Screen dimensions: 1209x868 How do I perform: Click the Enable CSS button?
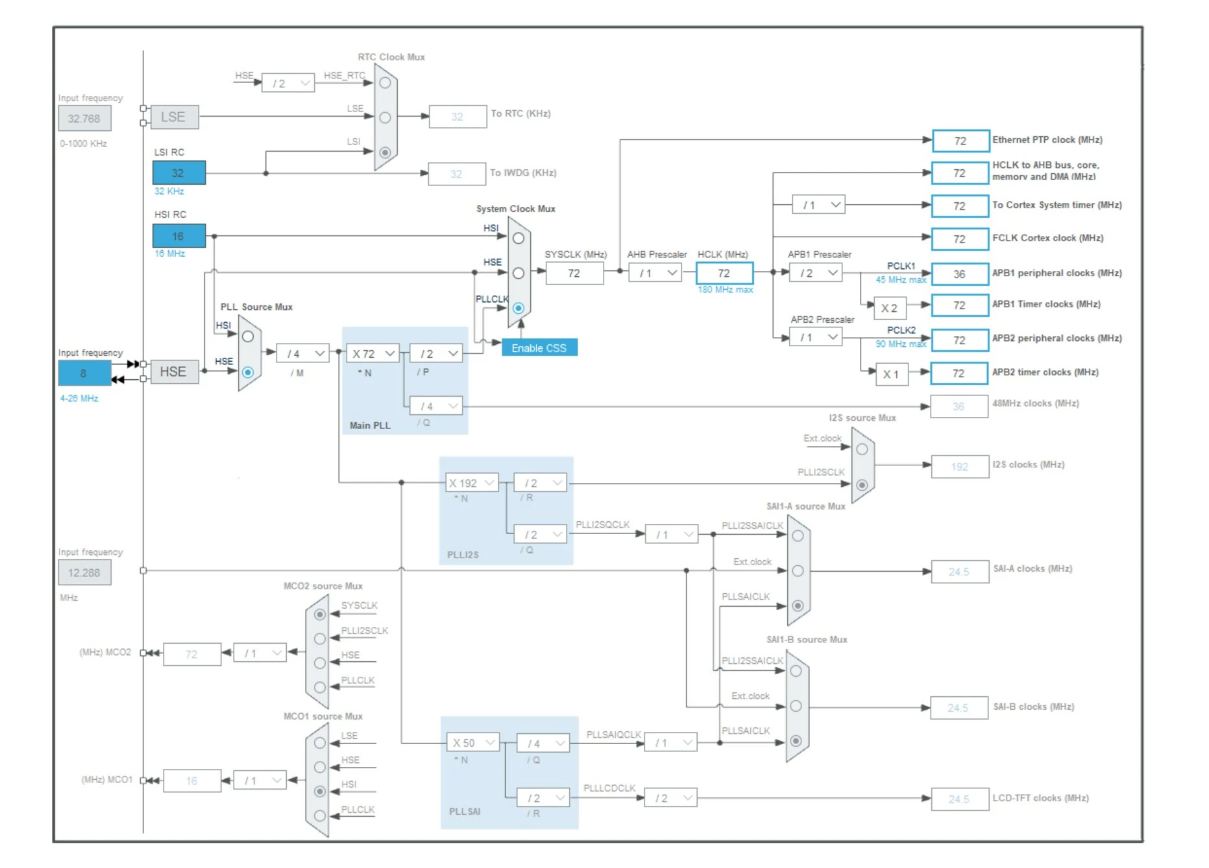[539, 348]
